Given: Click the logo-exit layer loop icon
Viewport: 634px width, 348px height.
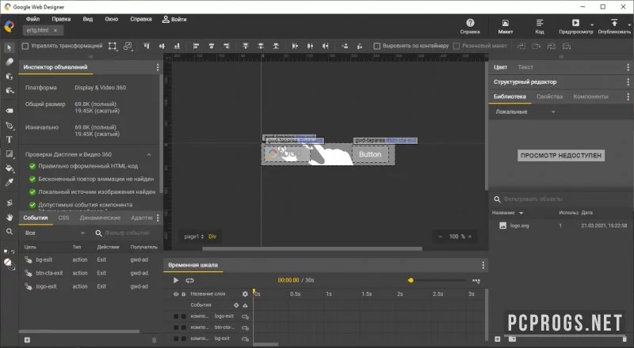Looking at the screenshot, I should pyautogui.click(x=245, y=316).
